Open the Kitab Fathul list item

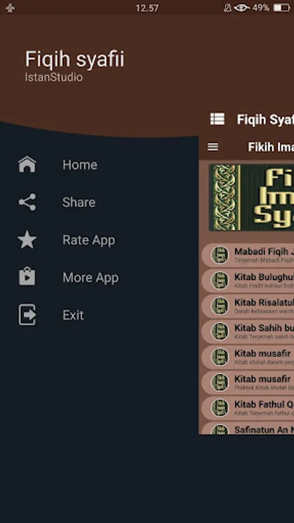248,407
